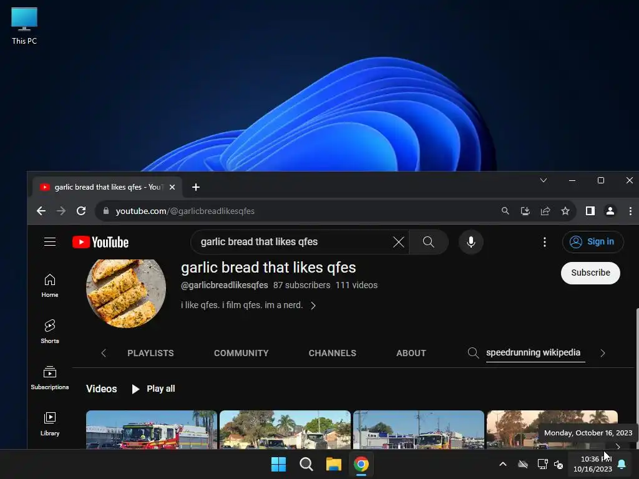This screenshot has height=479, width=639.
Task: Expand channel description arrow
Action: pos(313,306)
